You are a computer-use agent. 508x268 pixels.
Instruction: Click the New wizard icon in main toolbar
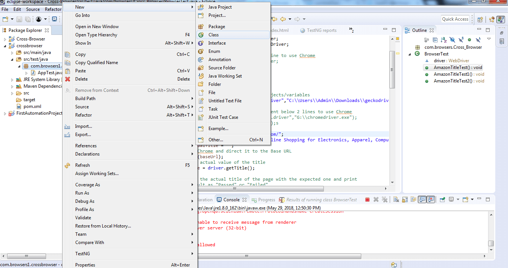coord(6,19)
